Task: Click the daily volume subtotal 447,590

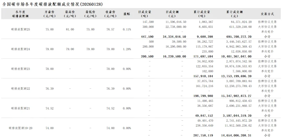Action: coord(147,37)
